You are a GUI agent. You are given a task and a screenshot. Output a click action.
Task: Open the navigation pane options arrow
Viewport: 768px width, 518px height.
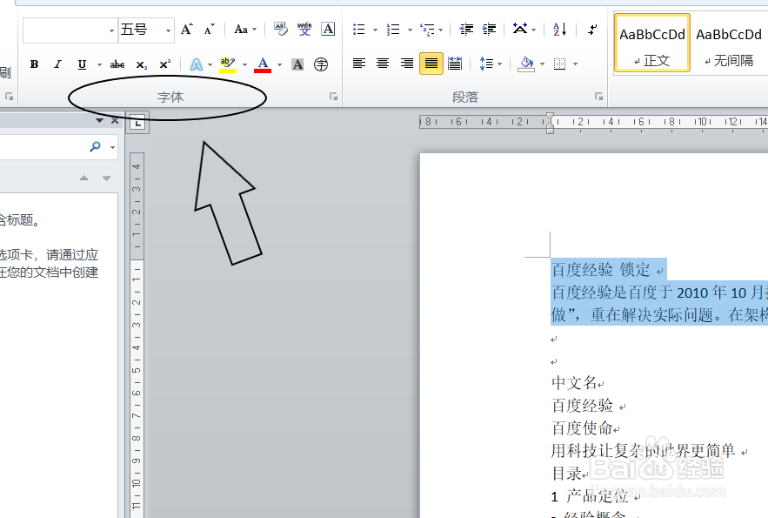coord(99,120)
